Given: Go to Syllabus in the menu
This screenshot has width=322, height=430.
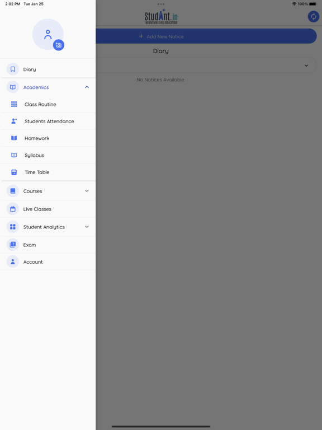Looking at the screenshot, I should point(49,155).
